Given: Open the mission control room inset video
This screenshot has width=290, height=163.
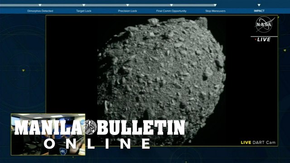Looking at the screenshot, I should [48, 134].
